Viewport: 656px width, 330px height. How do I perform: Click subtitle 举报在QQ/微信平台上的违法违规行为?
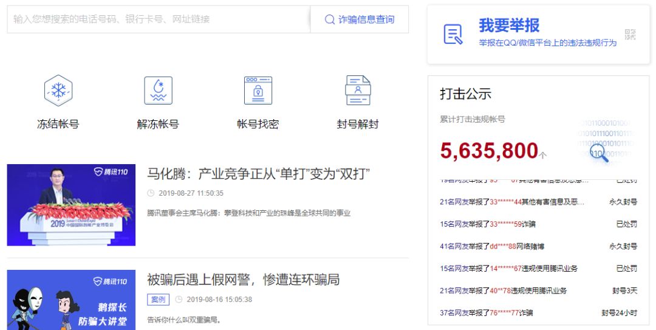click(548, 43)
